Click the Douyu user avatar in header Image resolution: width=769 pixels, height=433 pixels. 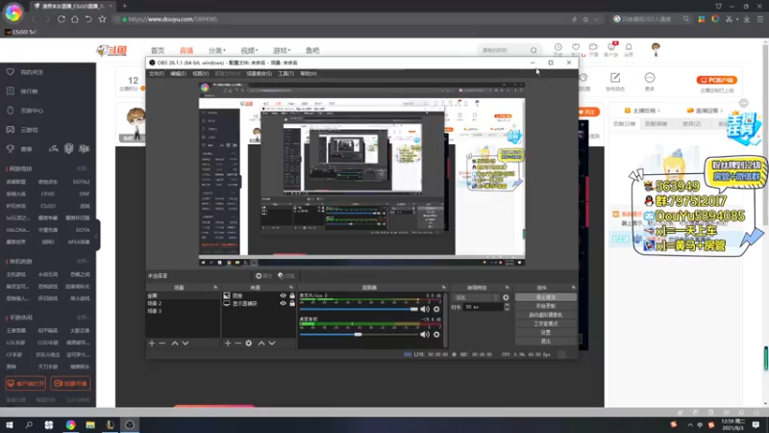click(x=656, y=49)
